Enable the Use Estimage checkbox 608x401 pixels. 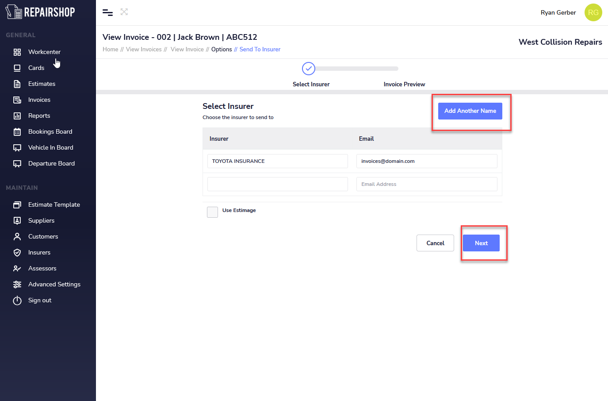213,212
